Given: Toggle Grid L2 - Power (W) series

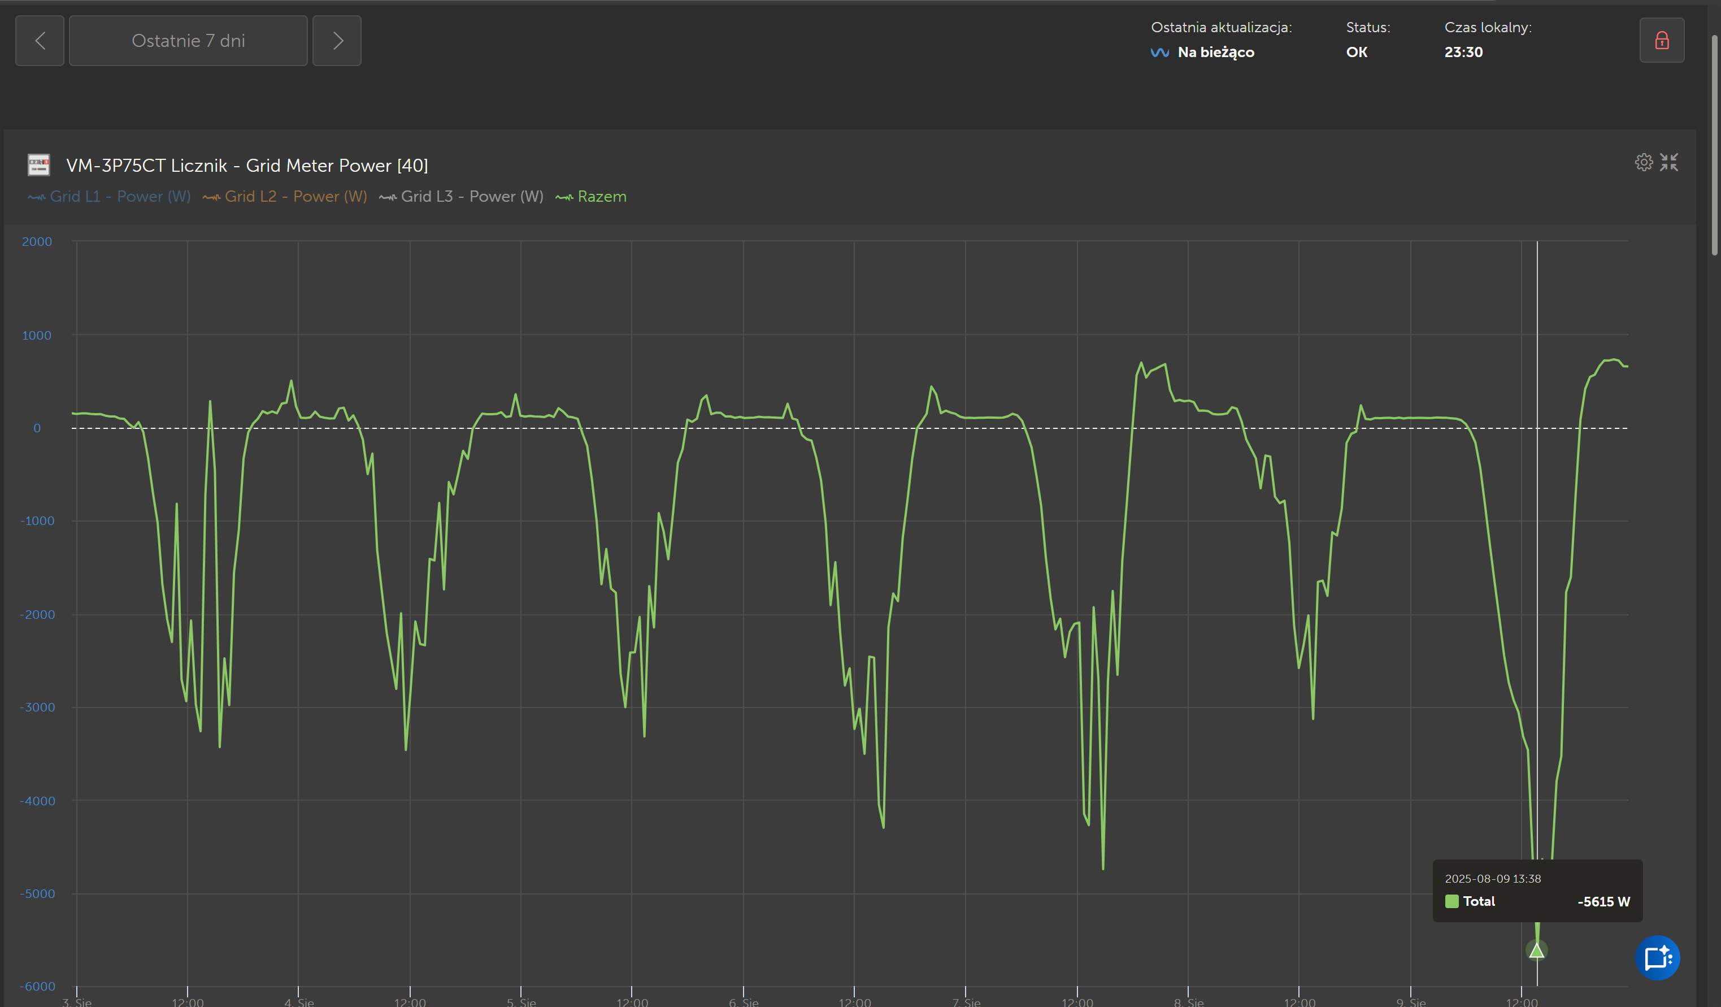Looking at the screenshot, I should 285,197.
